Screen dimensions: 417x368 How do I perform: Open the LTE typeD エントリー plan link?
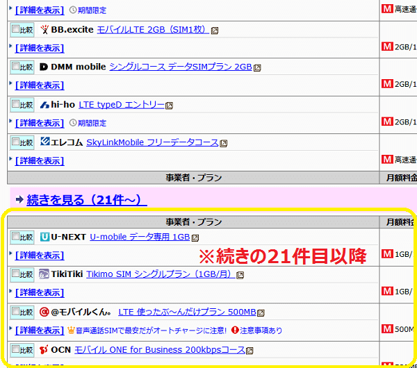[122, 105]
